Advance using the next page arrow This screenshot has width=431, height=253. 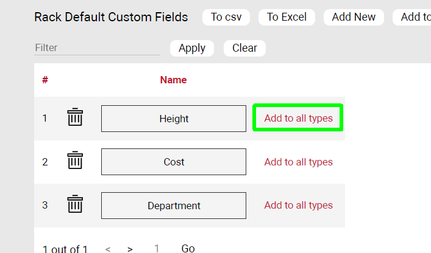130,249
